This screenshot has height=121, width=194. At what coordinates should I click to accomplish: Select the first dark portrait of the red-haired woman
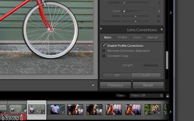click(75, 109)
